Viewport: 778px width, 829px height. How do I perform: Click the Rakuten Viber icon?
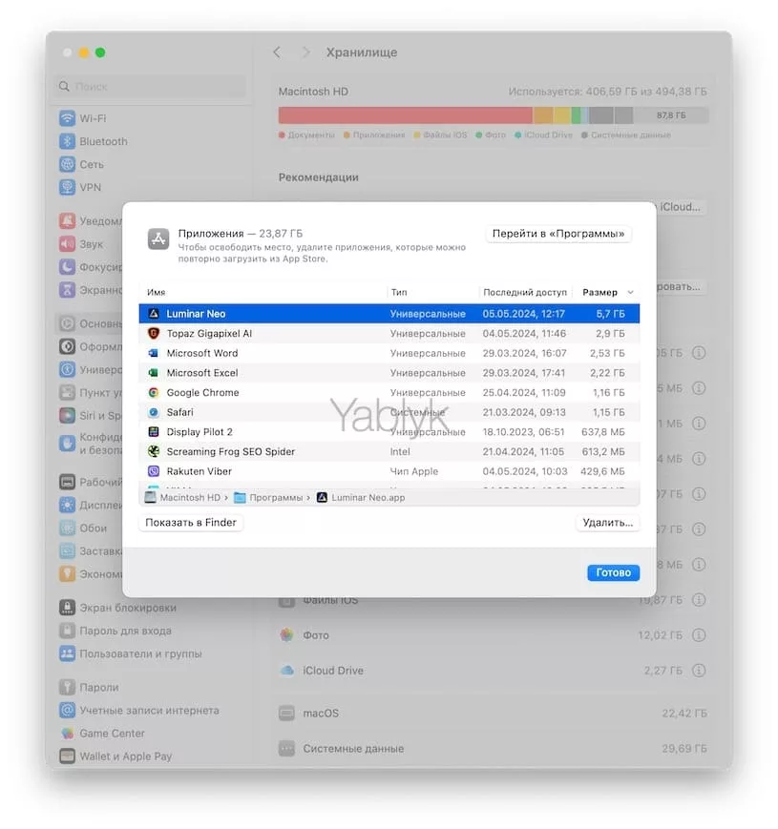154,471
